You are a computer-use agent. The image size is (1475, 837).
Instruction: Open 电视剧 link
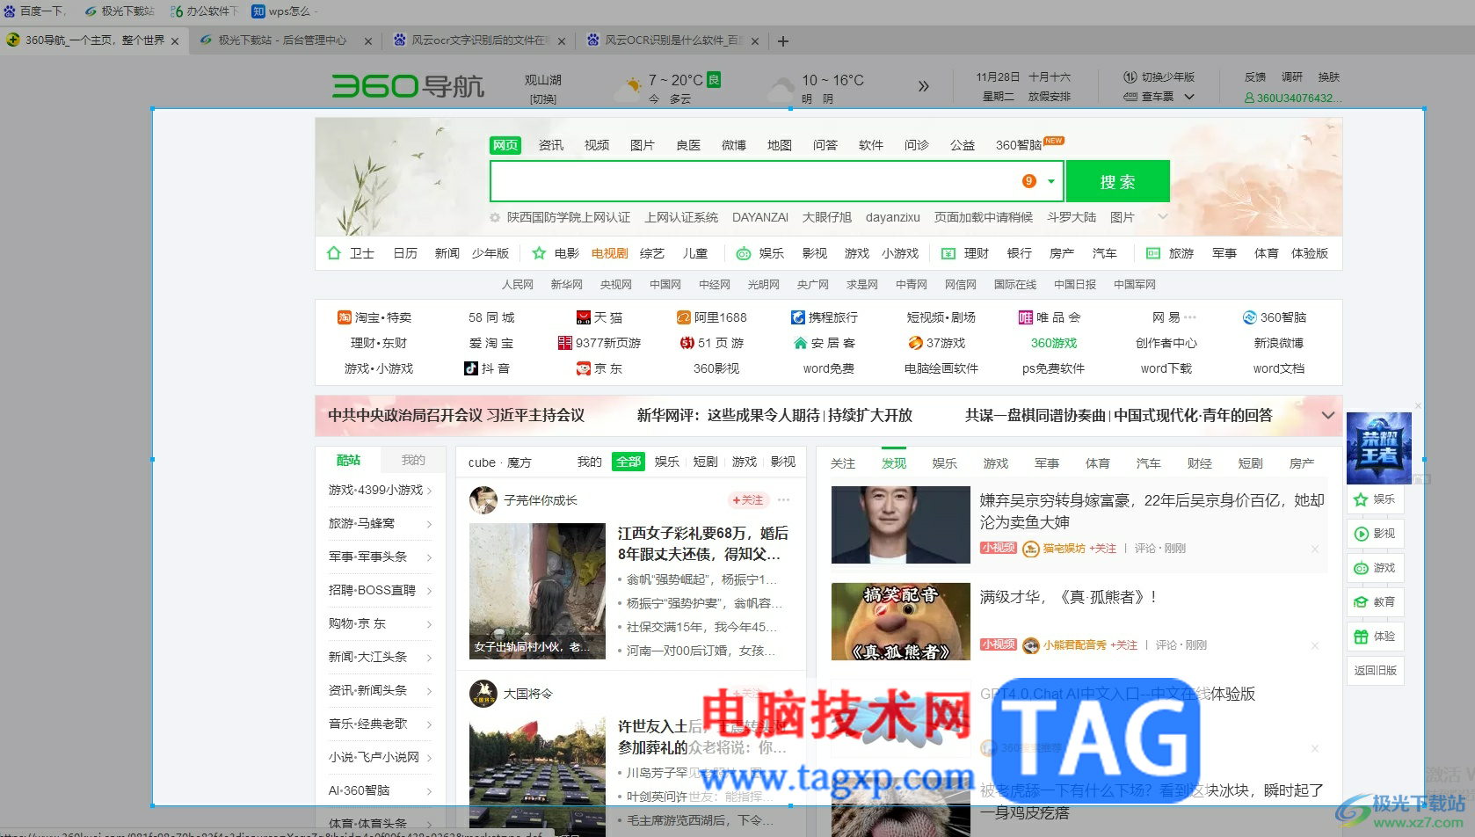[610, 253]
